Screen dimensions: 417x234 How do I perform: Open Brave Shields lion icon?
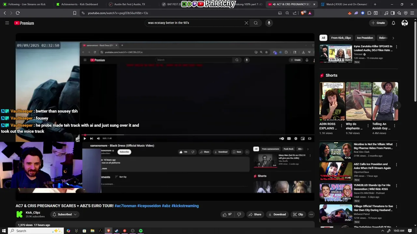(x=303, y=13)
